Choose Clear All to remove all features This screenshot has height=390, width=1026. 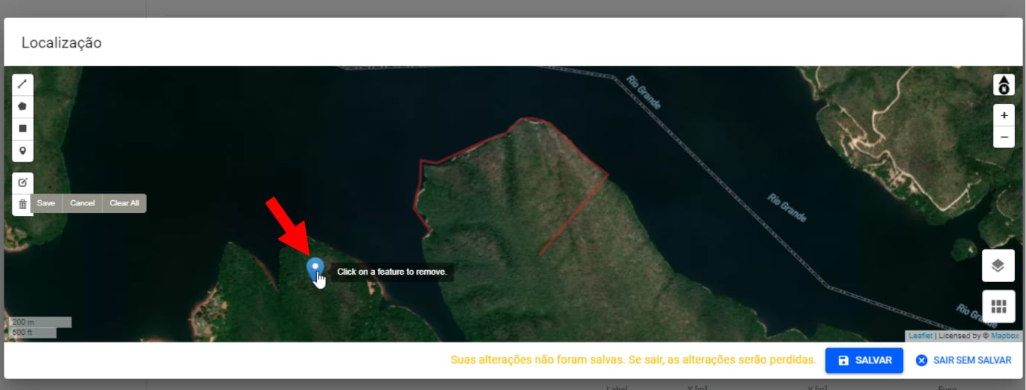124,203
